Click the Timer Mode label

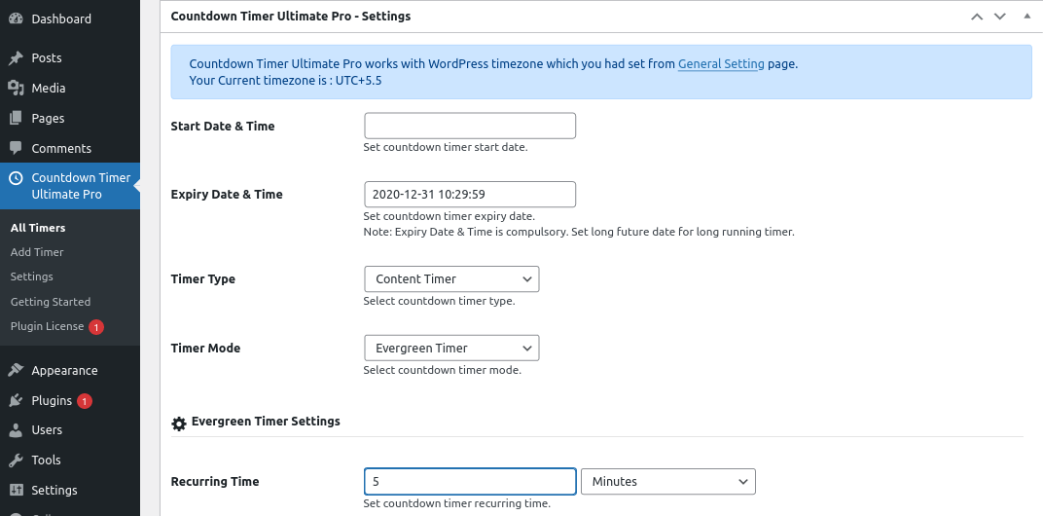click(205, 349)
